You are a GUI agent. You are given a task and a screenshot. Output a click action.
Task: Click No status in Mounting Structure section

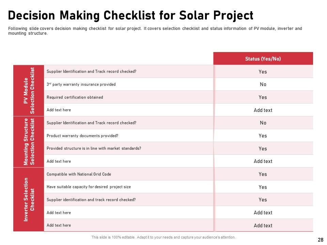point(263,123)
